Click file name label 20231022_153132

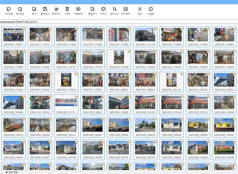[x=198, y=112]
